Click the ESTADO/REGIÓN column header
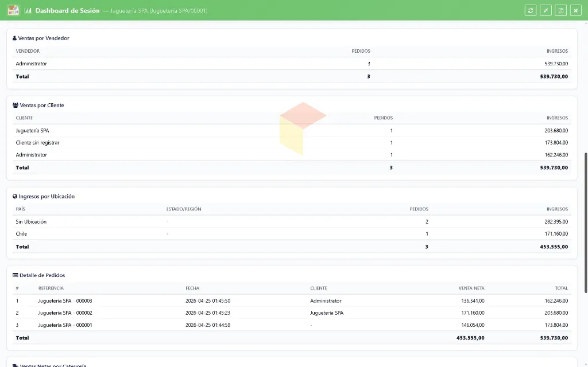The image size is (588, 367). [184, 209]
